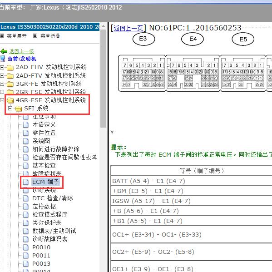Expand the 2AD-FTV 发动机控制系统 node

2,76
